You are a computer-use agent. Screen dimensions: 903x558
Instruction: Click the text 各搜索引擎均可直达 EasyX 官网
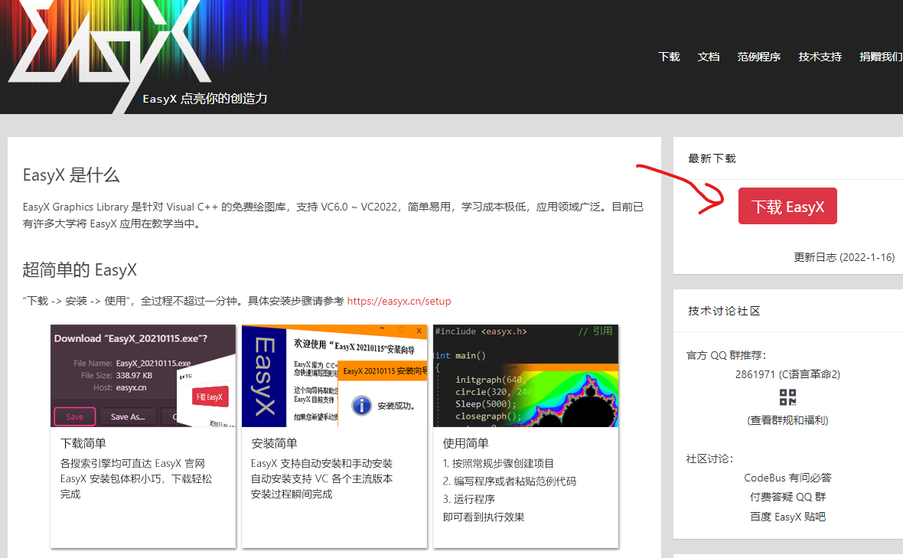tap(132, 464)
